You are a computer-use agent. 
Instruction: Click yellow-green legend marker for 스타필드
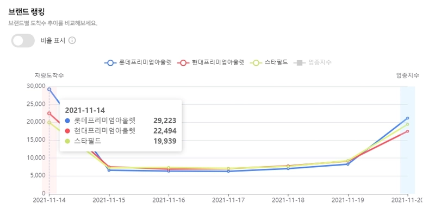coord(256,62)
